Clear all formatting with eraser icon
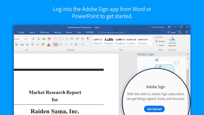The image size is (204, 115). [49, 39]
